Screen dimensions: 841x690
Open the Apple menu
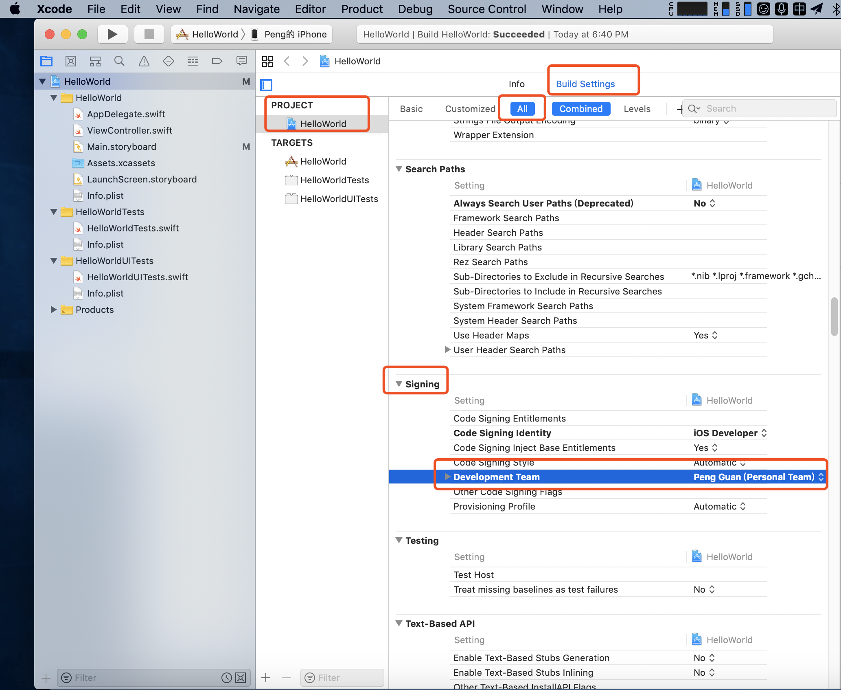click(15, 9)
